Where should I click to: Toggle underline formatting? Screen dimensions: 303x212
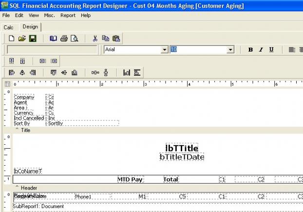tap(271, 50)
